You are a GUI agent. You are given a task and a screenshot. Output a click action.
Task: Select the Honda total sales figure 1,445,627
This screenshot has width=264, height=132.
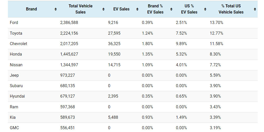pos(69,54)
